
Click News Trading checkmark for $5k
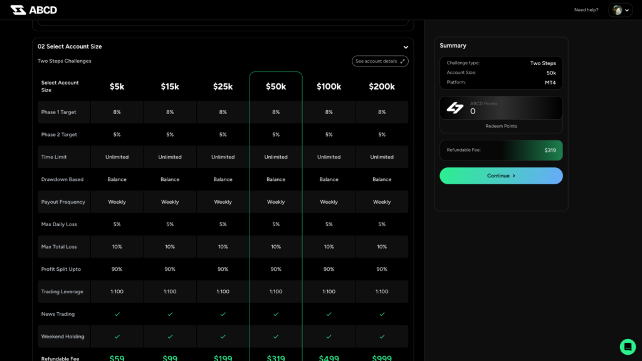click(117, 314)
